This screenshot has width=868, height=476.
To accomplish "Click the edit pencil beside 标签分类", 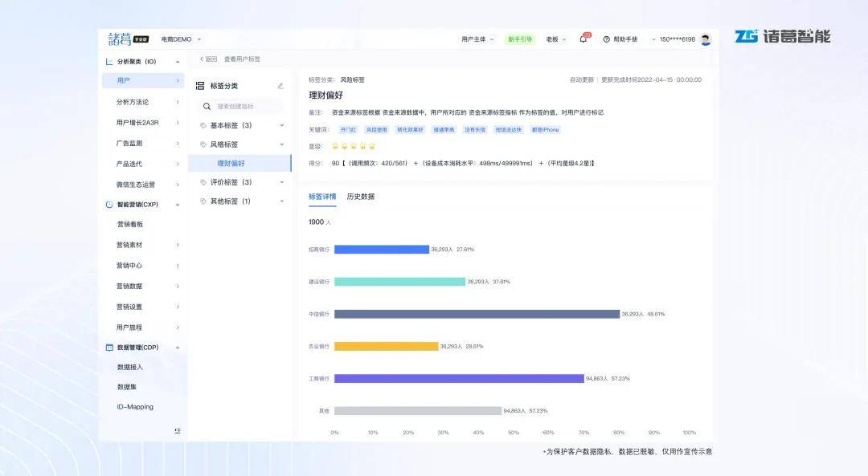I will click(280, 86).
